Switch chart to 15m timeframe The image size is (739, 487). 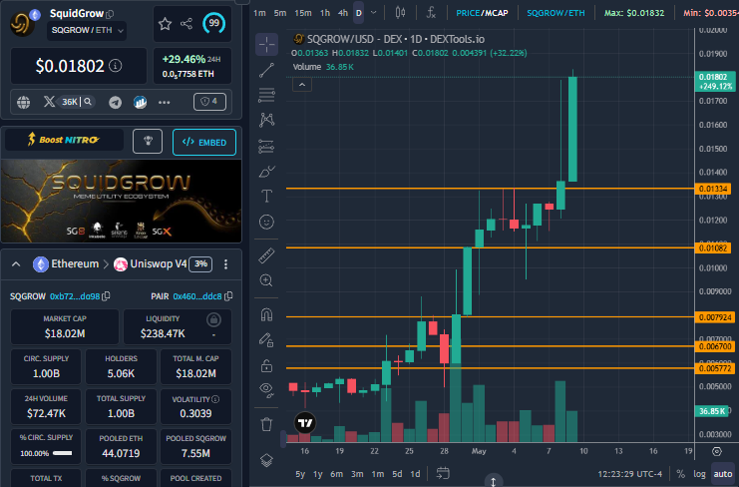click(303, 13)
